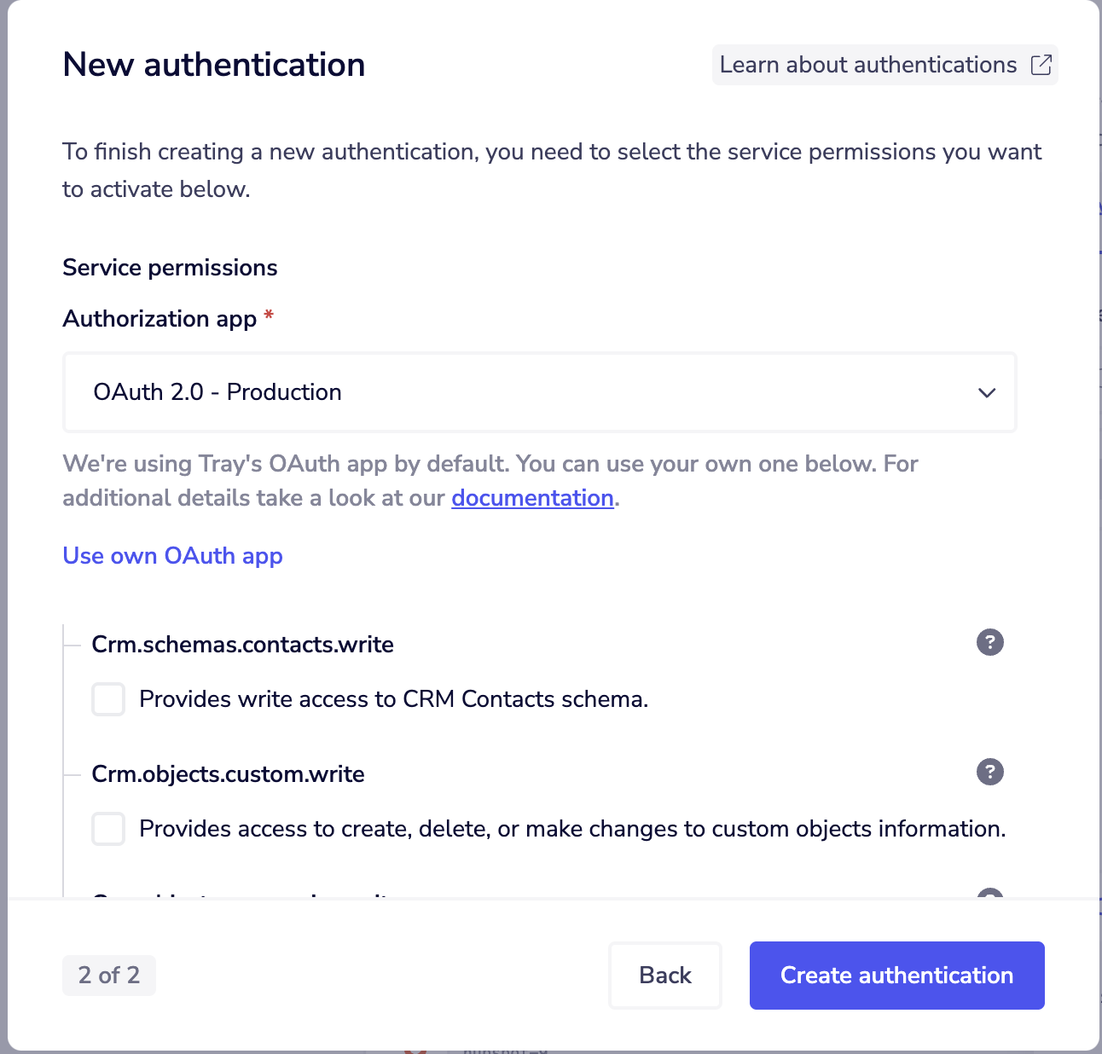The width and height of the screenshot is (1102, 1054).
Task: Click the 2 of 2 step indicator
Action: pos(109,976)
